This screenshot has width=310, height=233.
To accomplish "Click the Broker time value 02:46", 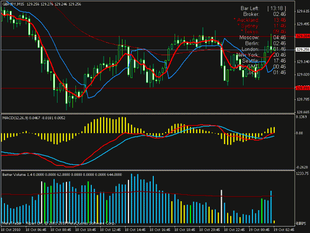I will [279, 14].
